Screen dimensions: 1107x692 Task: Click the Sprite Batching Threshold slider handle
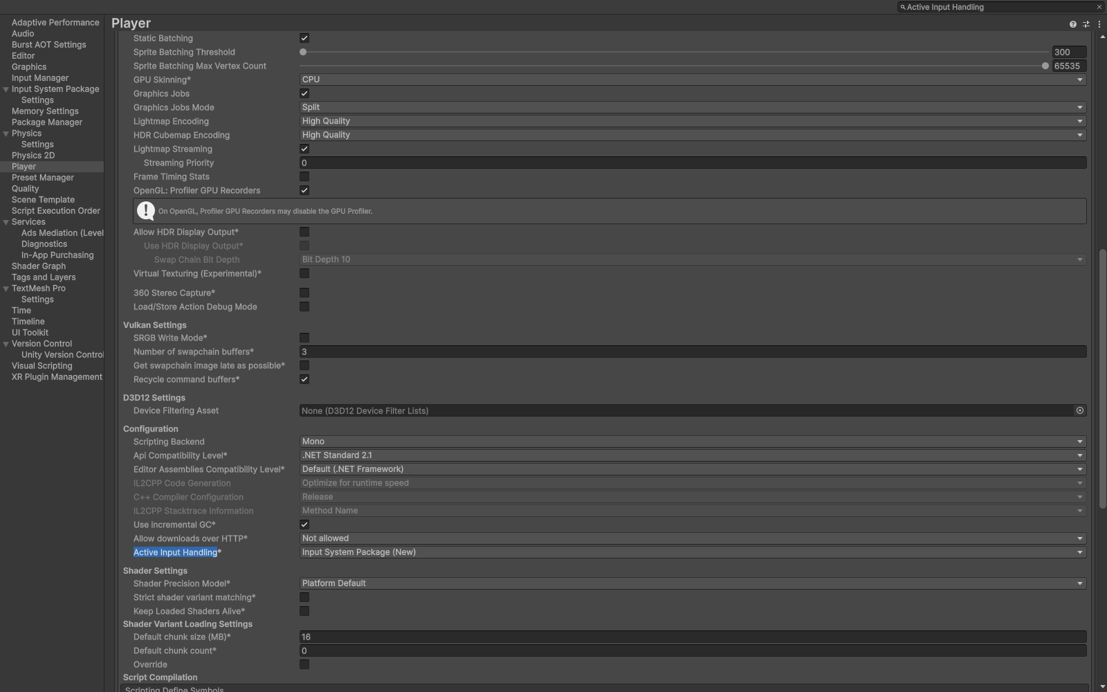coord(303,52)
